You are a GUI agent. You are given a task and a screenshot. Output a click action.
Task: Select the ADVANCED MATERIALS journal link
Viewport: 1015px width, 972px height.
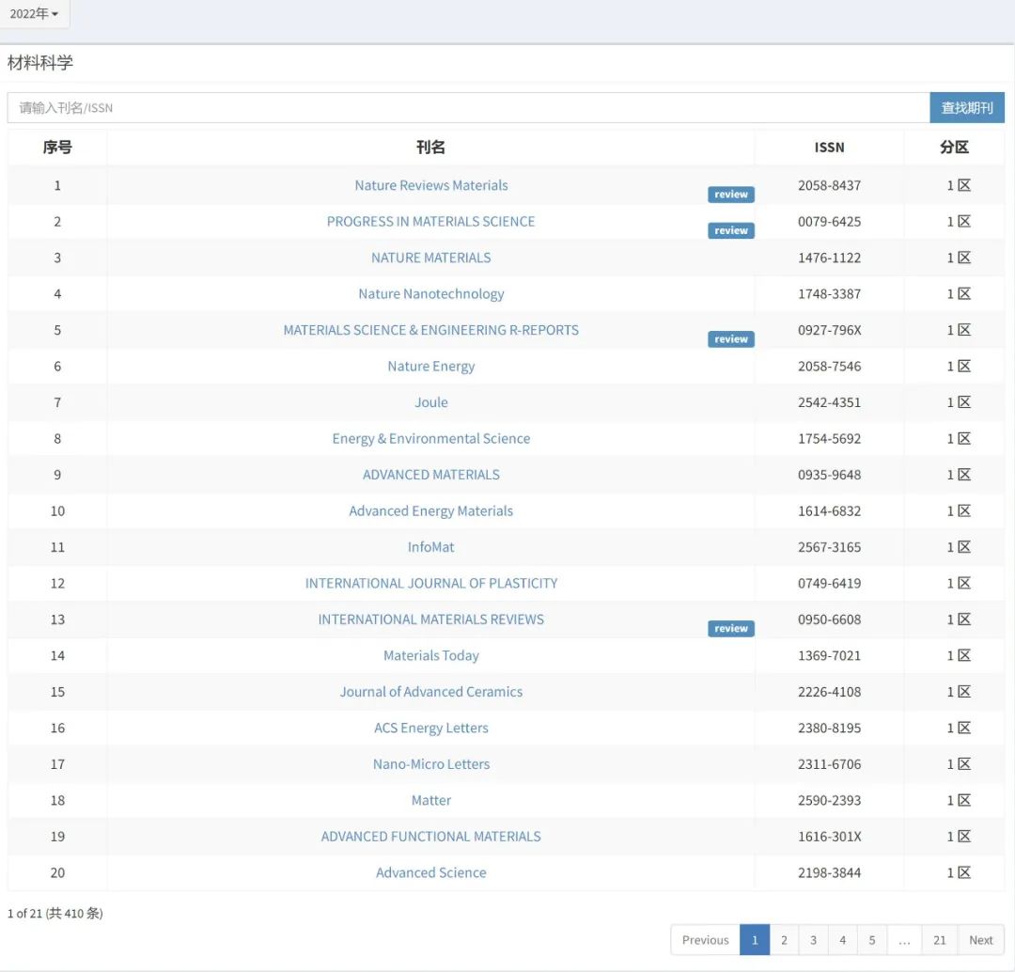pyautogui.click(x=430, y=475)
